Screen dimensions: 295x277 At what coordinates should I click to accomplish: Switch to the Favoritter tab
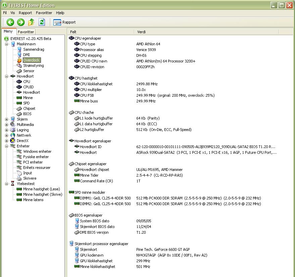pyautogui.click(x=26, y=32)
